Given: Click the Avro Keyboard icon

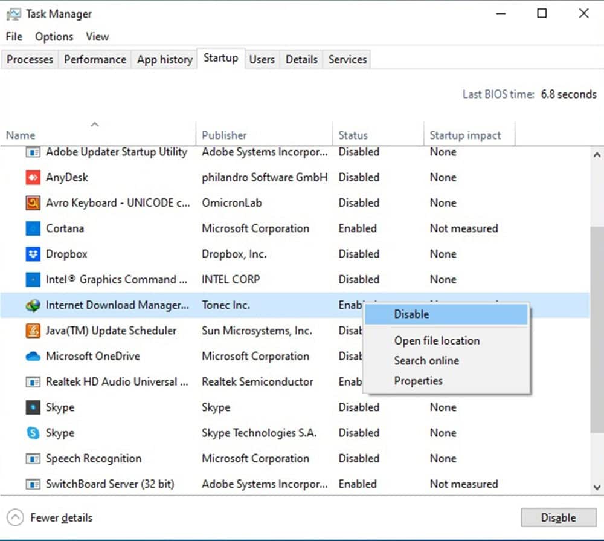Looking at the screenshot, I should [33, 203].
